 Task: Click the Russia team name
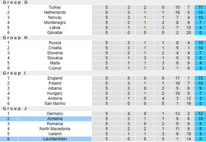click(55, 43)
